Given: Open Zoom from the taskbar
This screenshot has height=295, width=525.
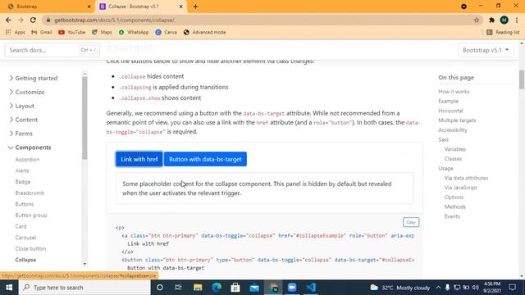Looking at the screenshot, I should [292, 288].
